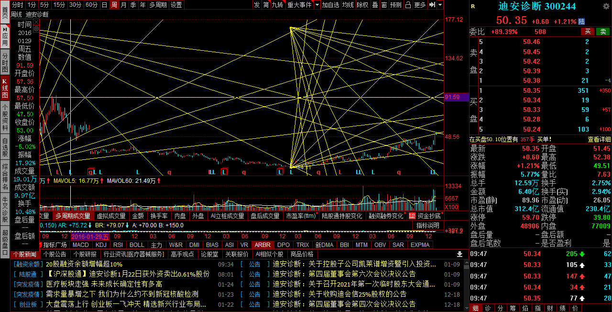Open news 20股融资余额增幅超10%

click(x=84, y=264)
